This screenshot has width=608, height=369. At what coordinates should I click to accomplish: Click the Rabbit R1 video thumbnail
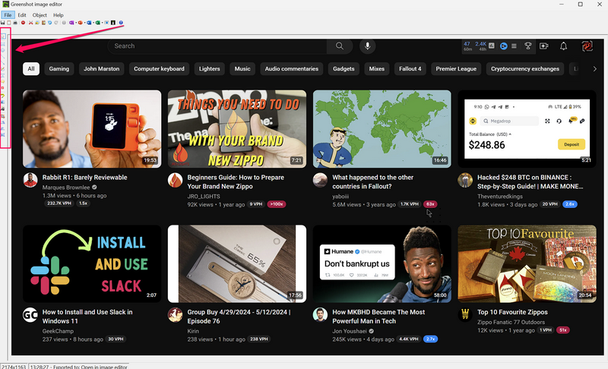click(92, 128)
